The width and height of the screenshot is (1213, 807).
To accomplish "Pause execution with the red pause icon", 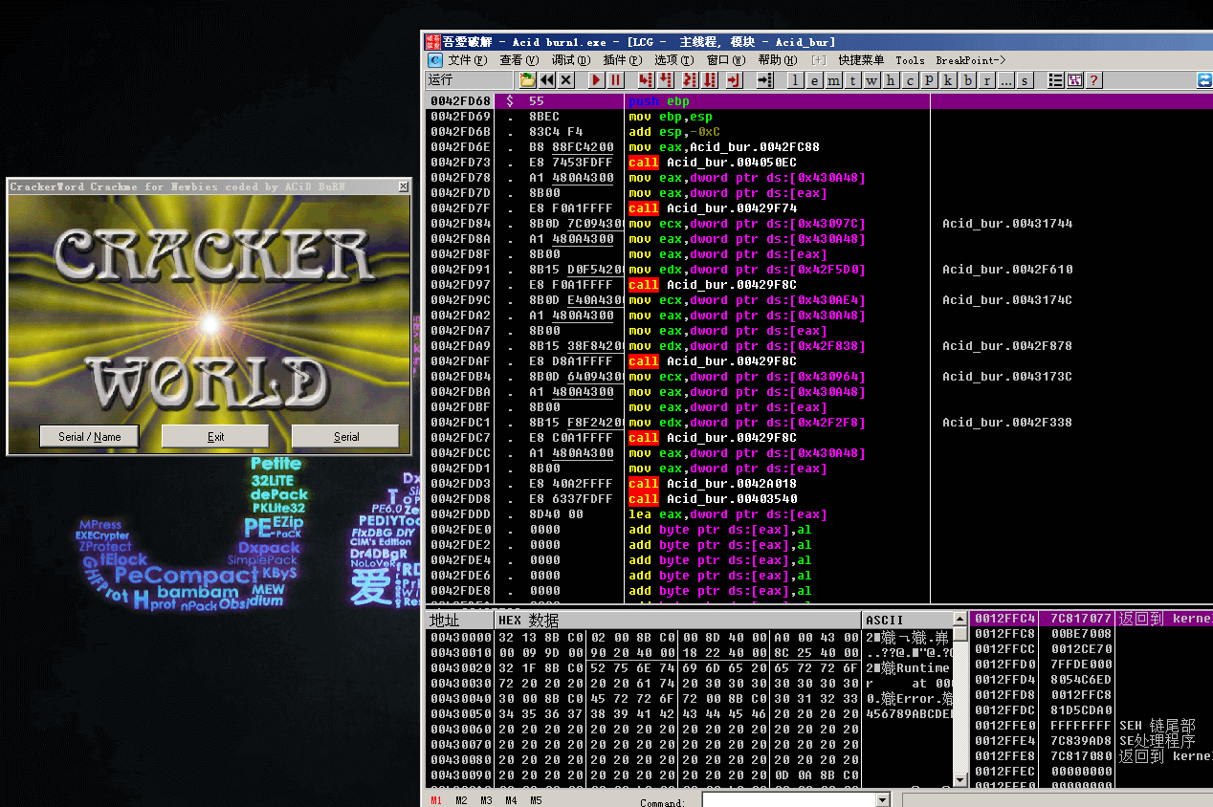I will click(615, 80).
